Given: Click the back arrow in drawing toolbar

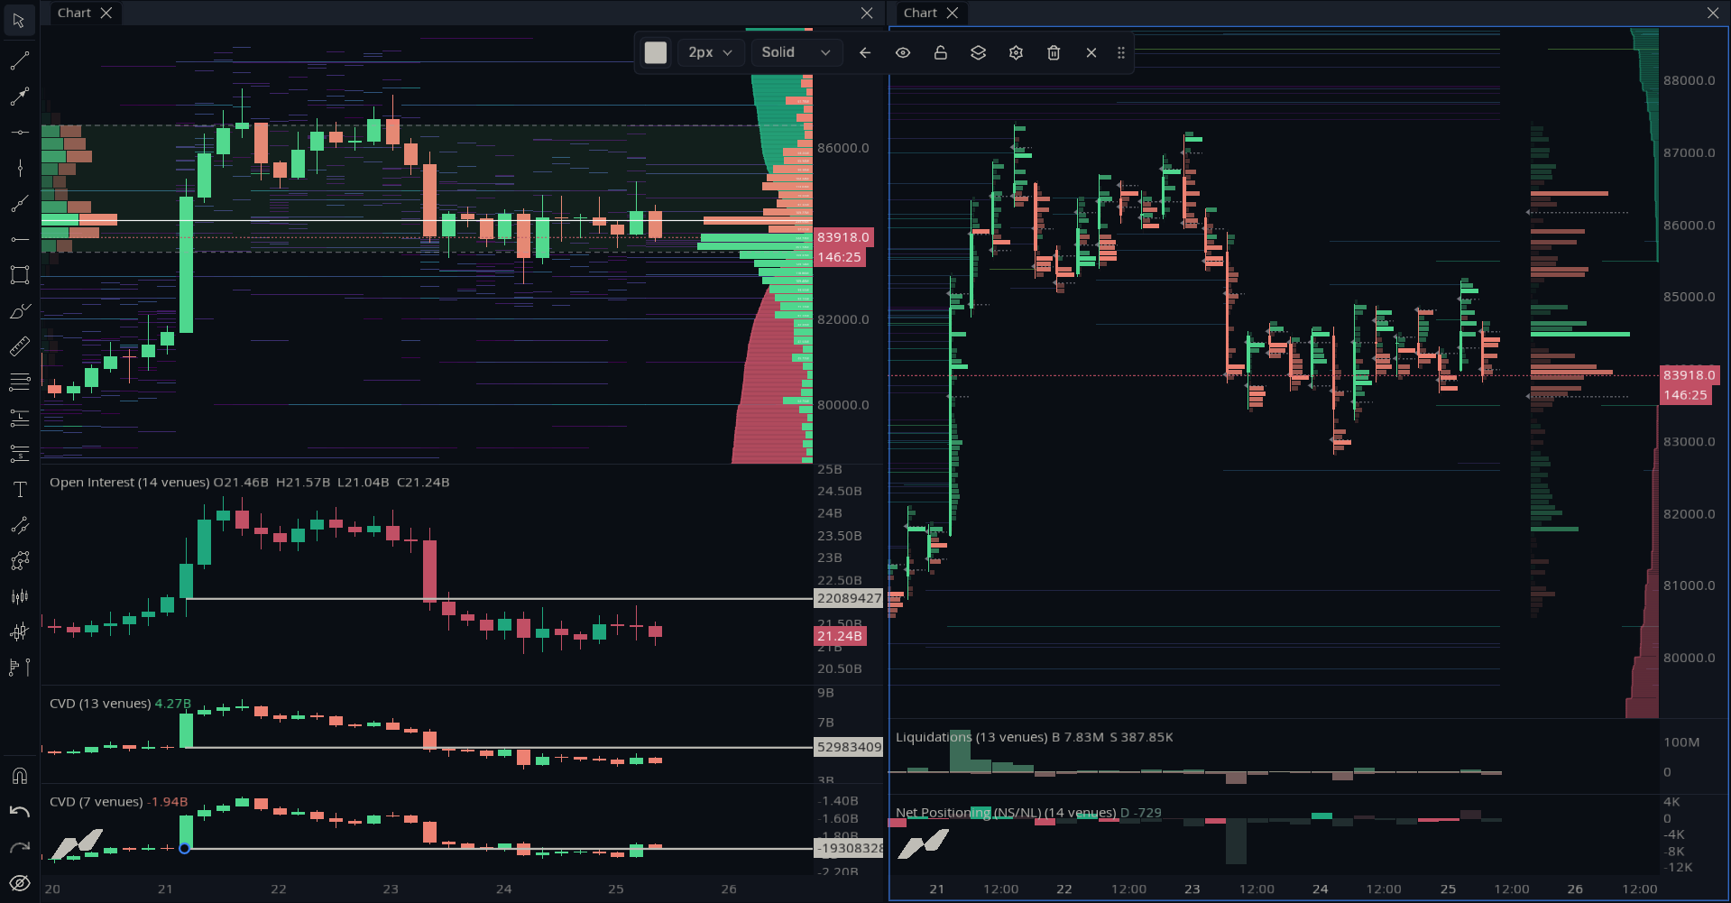Looking at the screenshot, I should tap(865, 52).
